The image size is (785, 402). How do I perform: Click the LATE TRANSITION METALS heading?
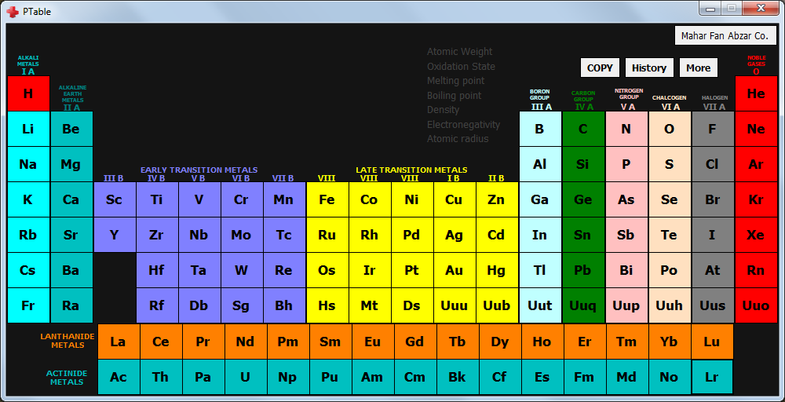click(x=411, y=170)
